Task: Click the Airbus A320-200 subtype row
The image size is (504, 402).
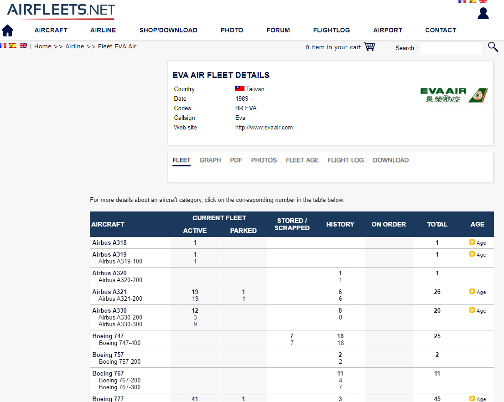Action: coord(120,280)
